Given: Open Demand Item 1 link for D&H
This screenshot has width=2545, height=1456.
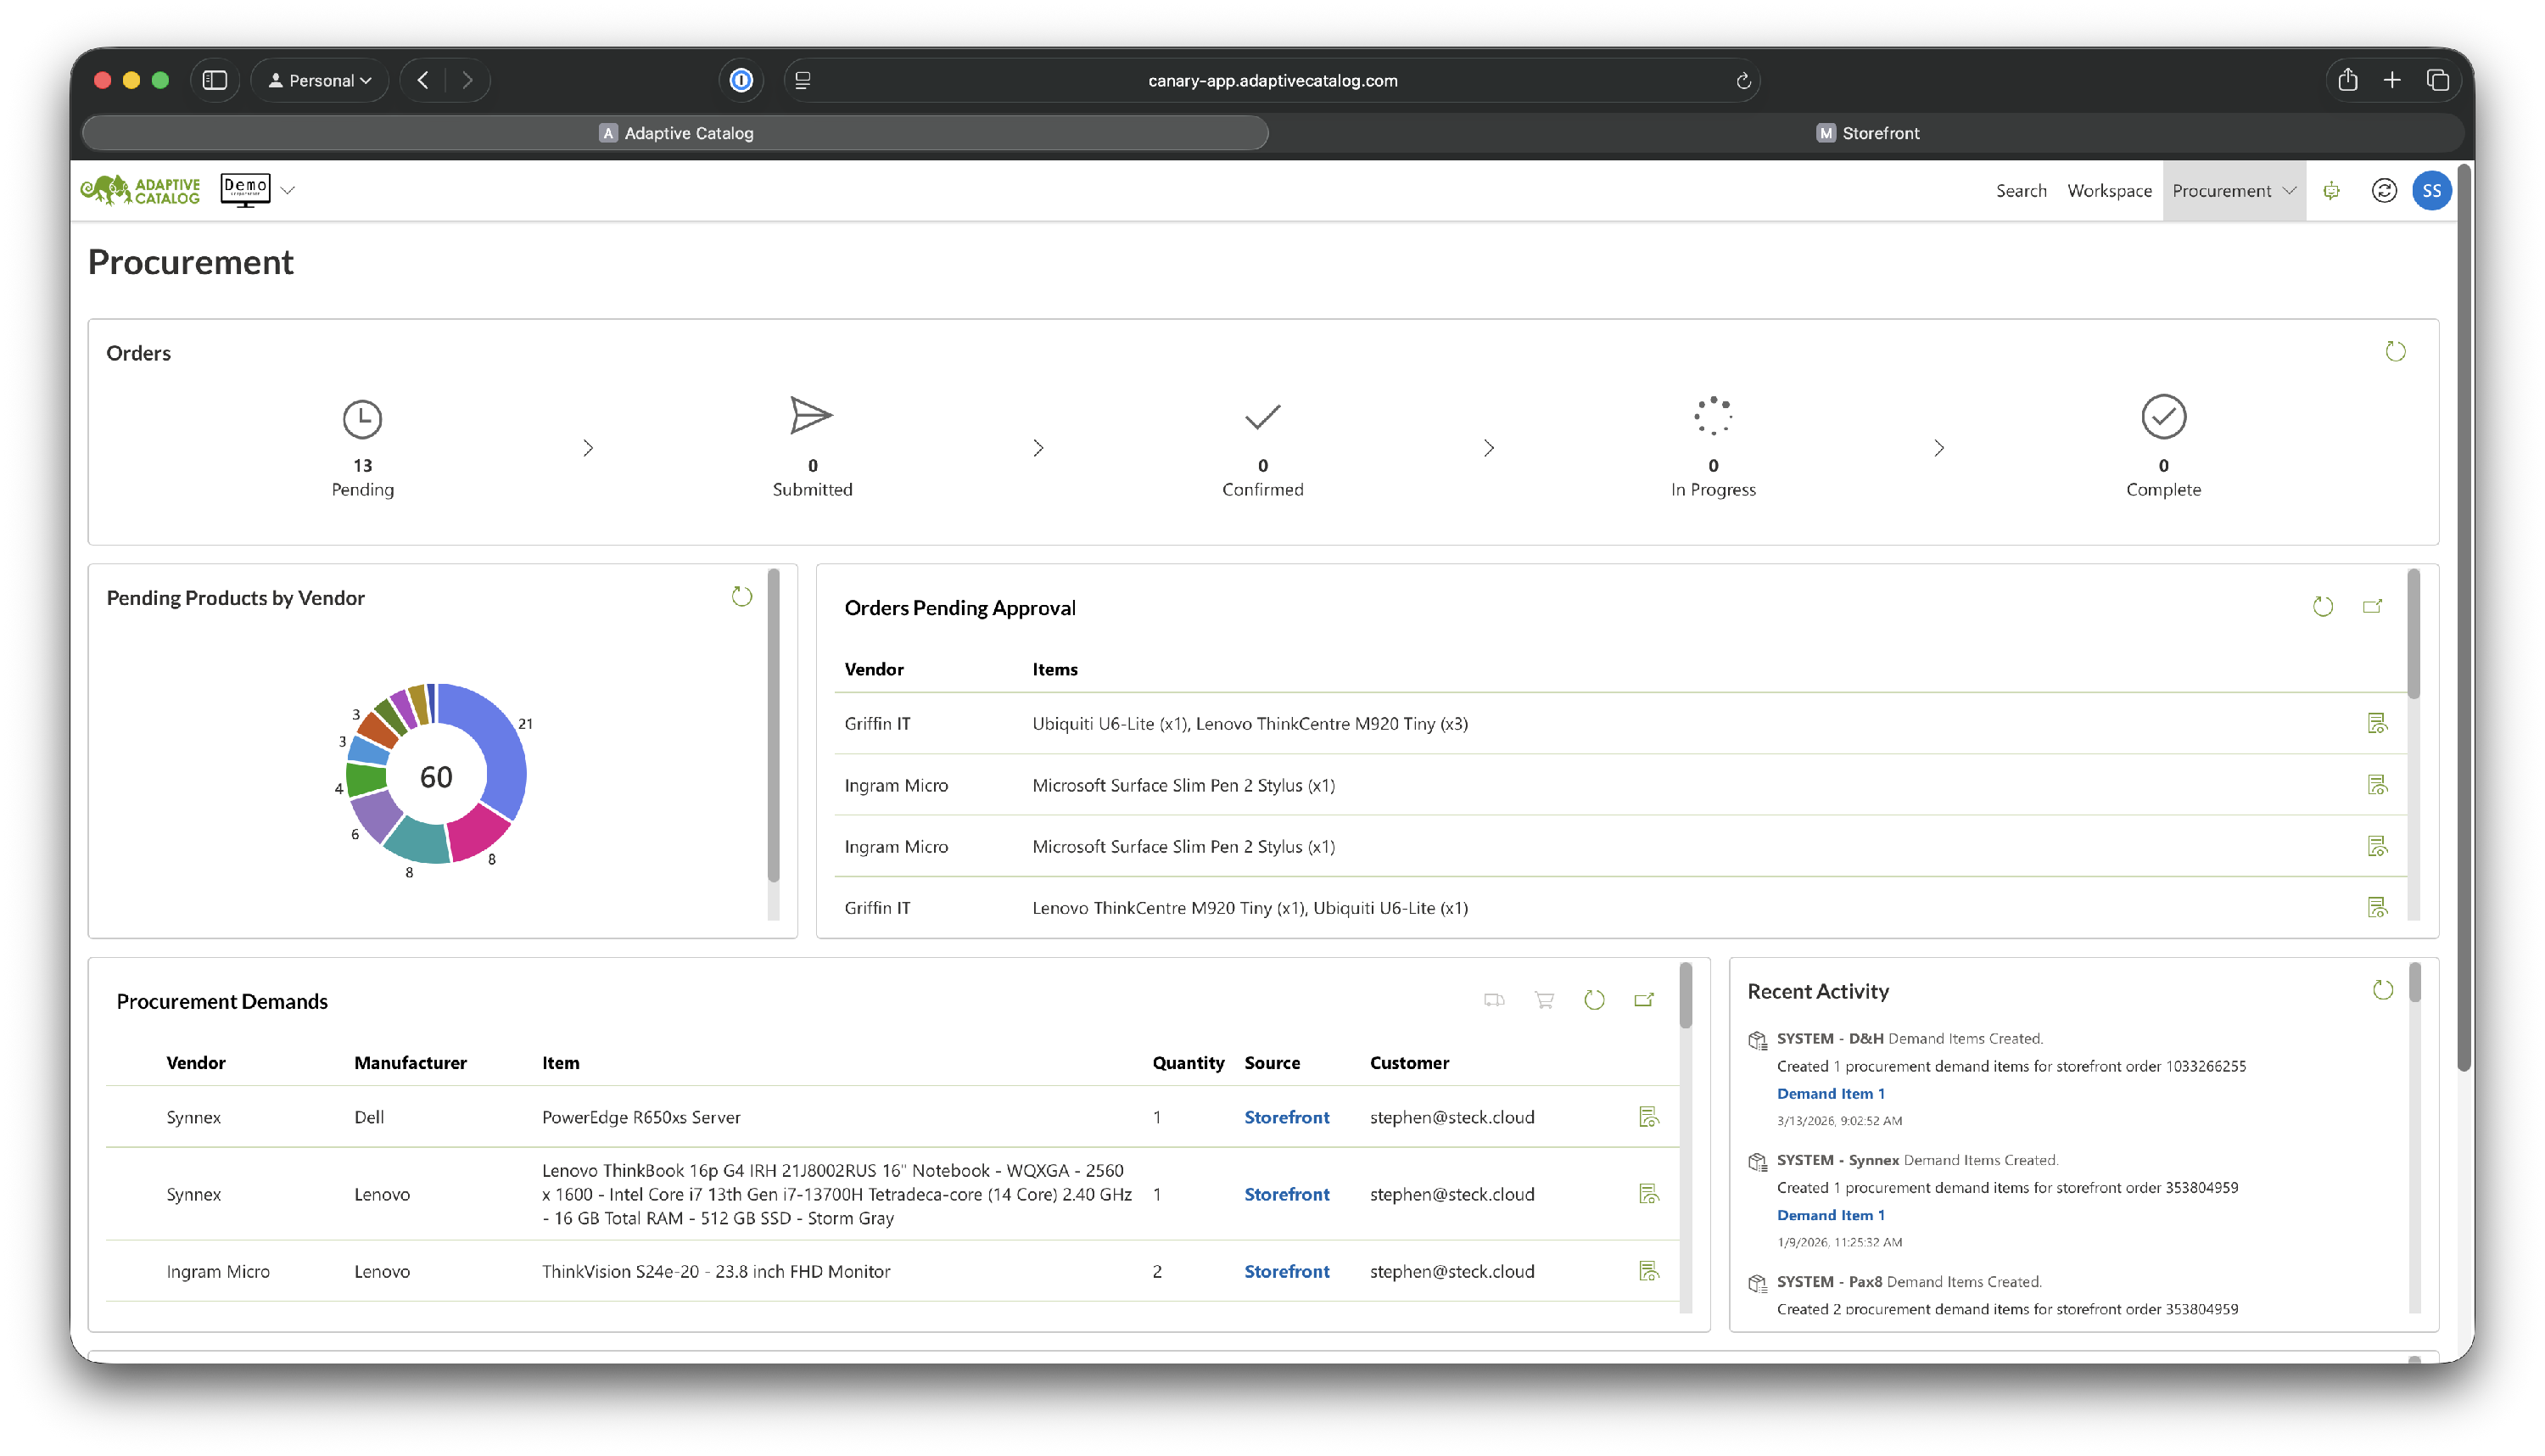Looking at the screenshot, I should (1829, 1093).
